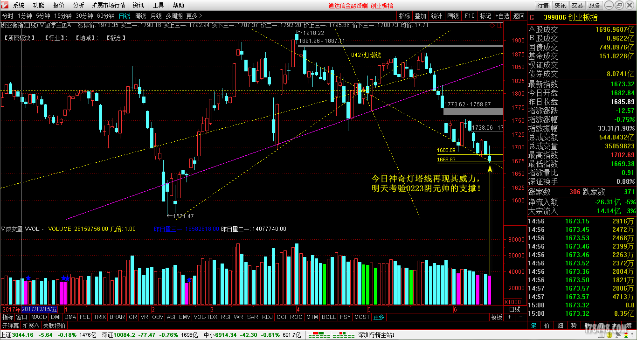Click the plus zoom-in button beside 模板
637x340 pixels.
(x=509, y=317)
